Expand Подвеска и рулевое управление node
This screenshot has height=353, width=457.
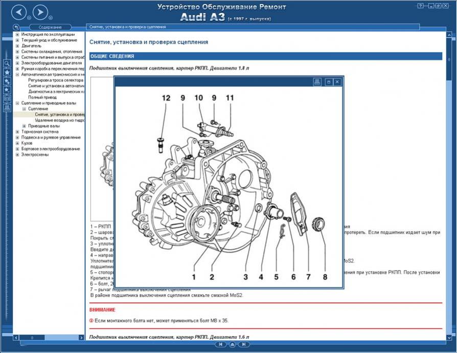[17, 138]
